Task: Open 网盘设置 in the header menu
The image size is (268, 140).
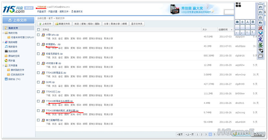Action: tap(53, 12)
